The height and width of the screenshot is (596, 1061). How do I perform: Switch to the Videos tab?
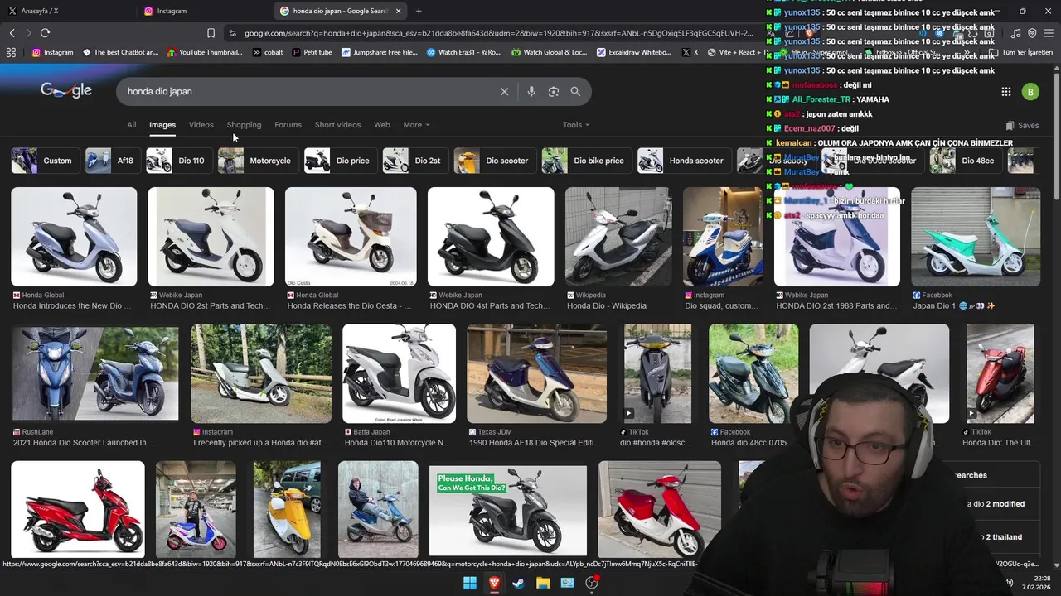pos(201,125)
